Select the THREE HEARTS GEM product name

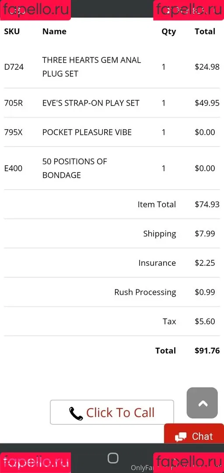(x=91, y=67)
